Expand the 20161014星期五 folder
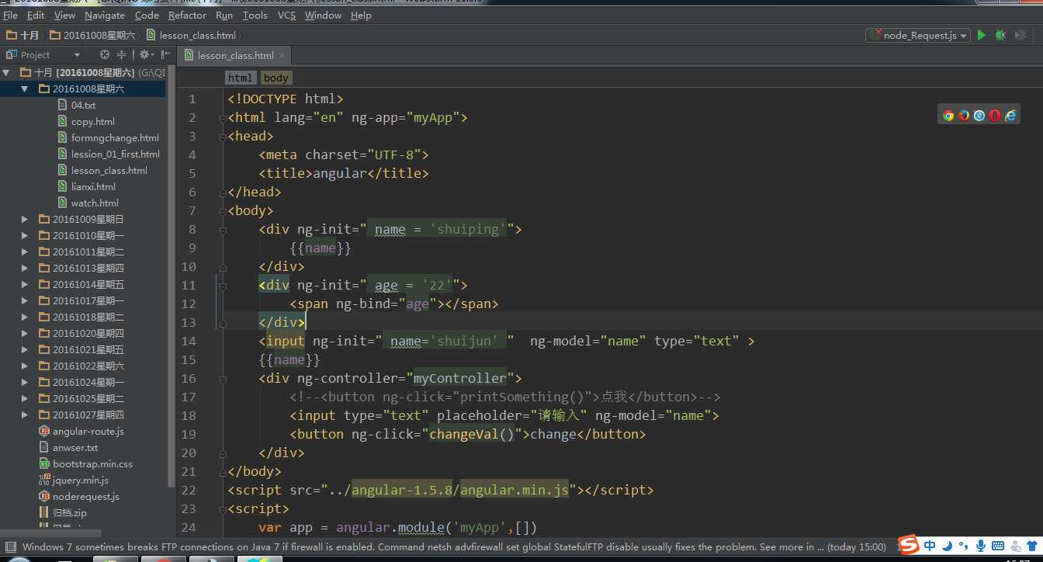The height and width of the screenshot is (562, 1043). point(25,284)
